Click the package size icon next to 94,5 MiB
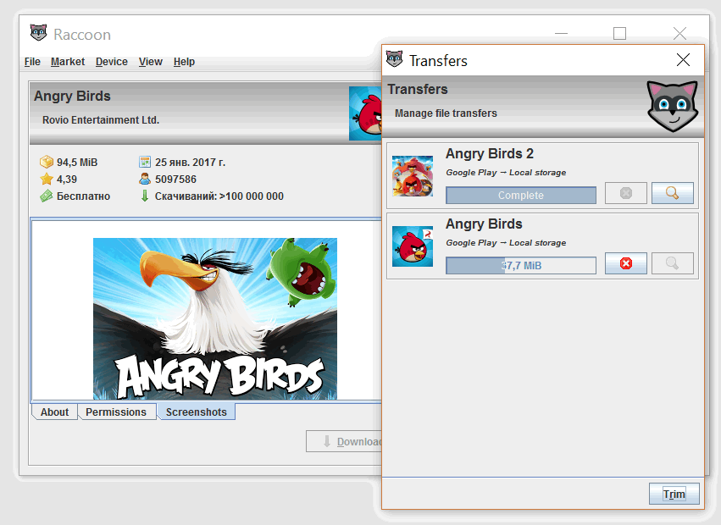This screenshot has width=721, height=525. 47,162
